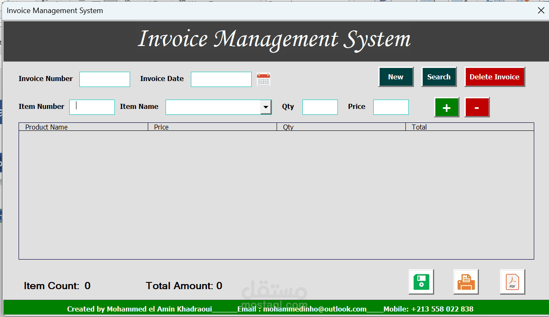Focus the Qty input field
The height and width of the screenshot is (317, 549).
click(320, 107)
